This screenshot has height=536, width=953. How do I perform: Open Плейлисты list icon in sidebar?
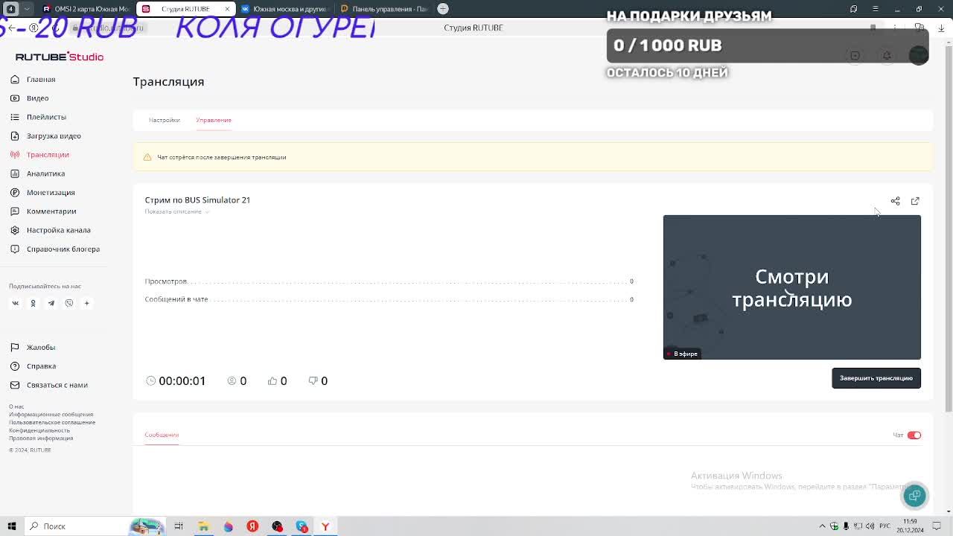pos(15,117)
